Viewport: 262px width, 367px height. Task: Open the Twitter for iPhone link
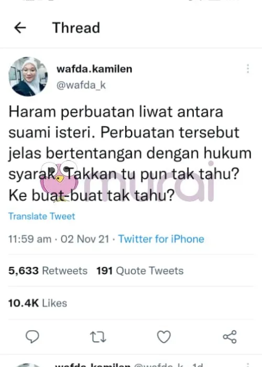click(x=161, y=239)
